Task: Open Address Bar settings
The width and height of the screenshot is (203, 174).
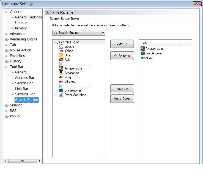Action: [x=25, y=78]
